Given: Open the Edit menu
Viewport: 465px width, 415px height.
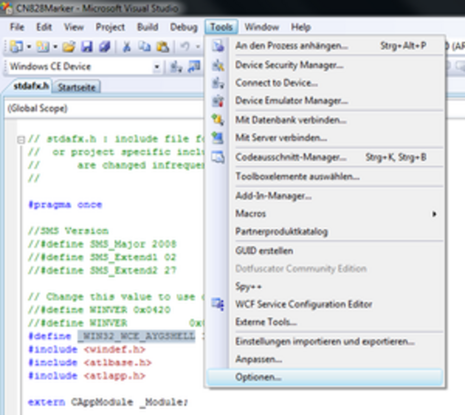Looking at the screenshot, I should tap(44, 27).
